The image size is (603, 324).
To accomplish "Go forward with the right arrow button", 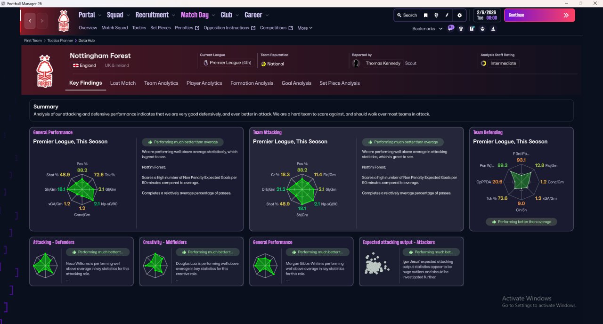I will pyautogui.click(x=42, y=21).
